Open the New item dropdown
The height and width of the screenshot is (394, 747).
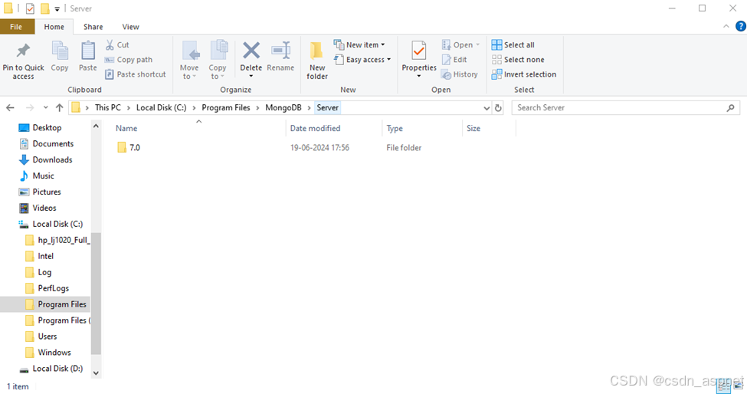tap(359, 44)
